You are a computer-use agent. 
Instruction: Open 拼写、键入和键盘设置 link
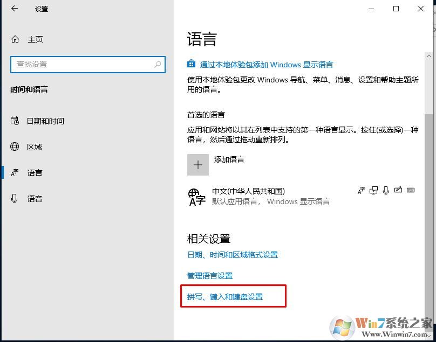coord(225,297)
